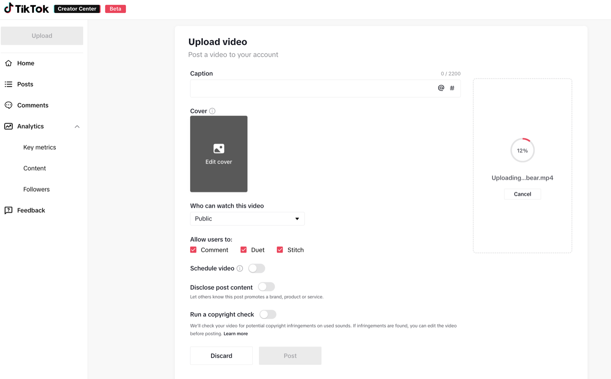Viewport: 611px width, 379px height.
Task: Click the Edit cover thumbnail
Action: coord(219,154)
